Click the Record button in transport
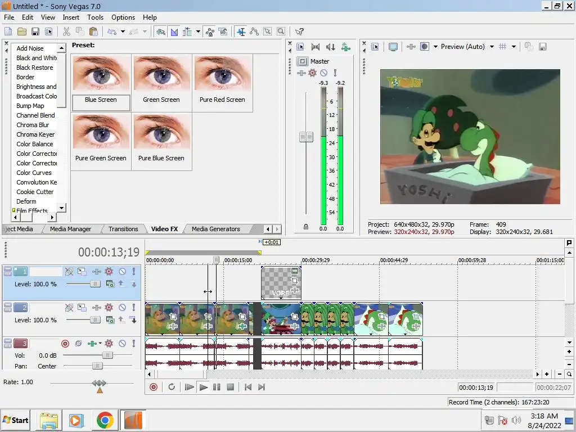The width and height of the screenshot is (576, 432). (154, 387)
